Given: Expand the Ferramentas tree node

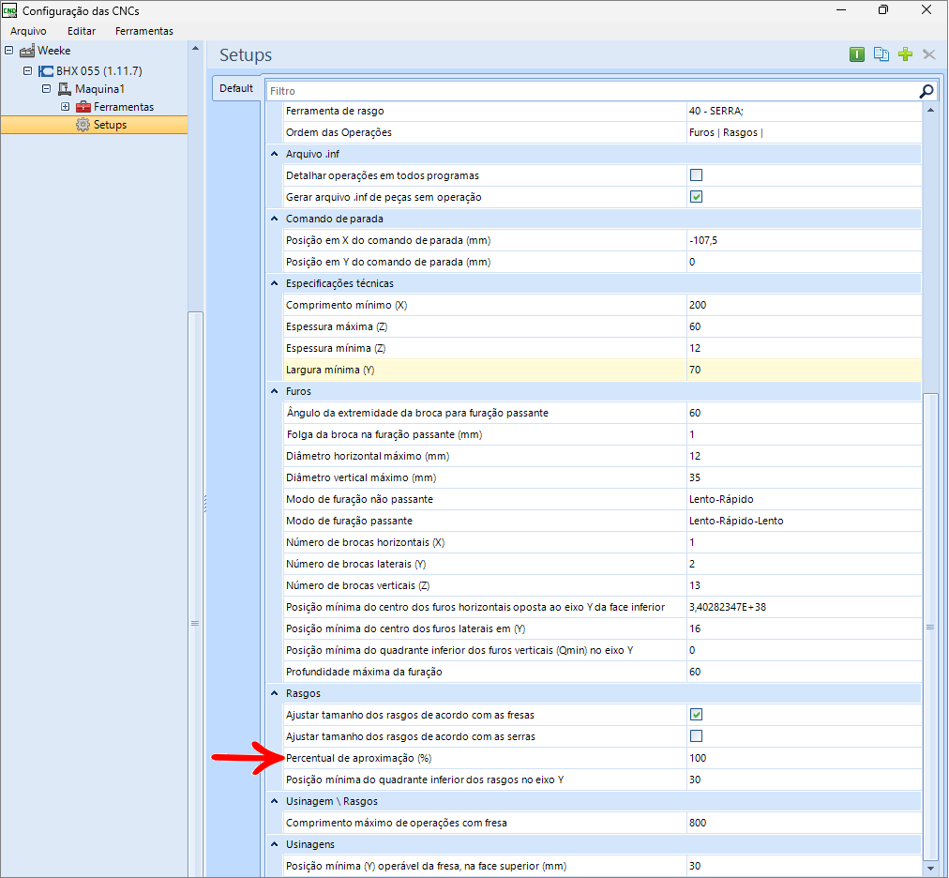Looking at the screenshot, I should tap(65, 107).
